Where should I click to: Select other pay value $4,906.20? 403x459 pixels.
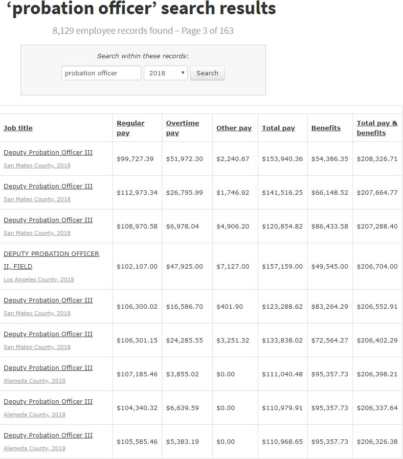coord(233,226)
